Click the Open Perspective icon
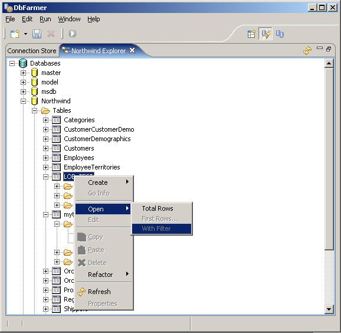 (x=251, y=34)
